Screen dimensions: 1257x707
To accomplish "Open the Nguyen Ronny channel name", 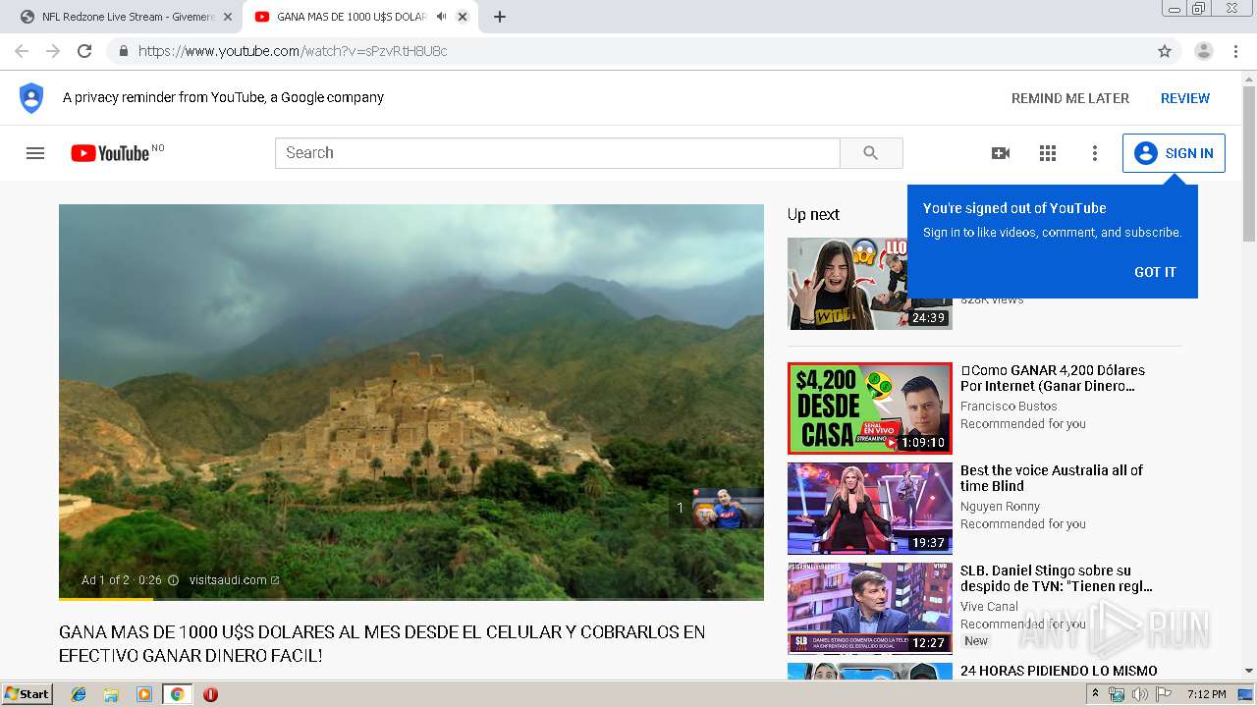I will coord(1000,507).
